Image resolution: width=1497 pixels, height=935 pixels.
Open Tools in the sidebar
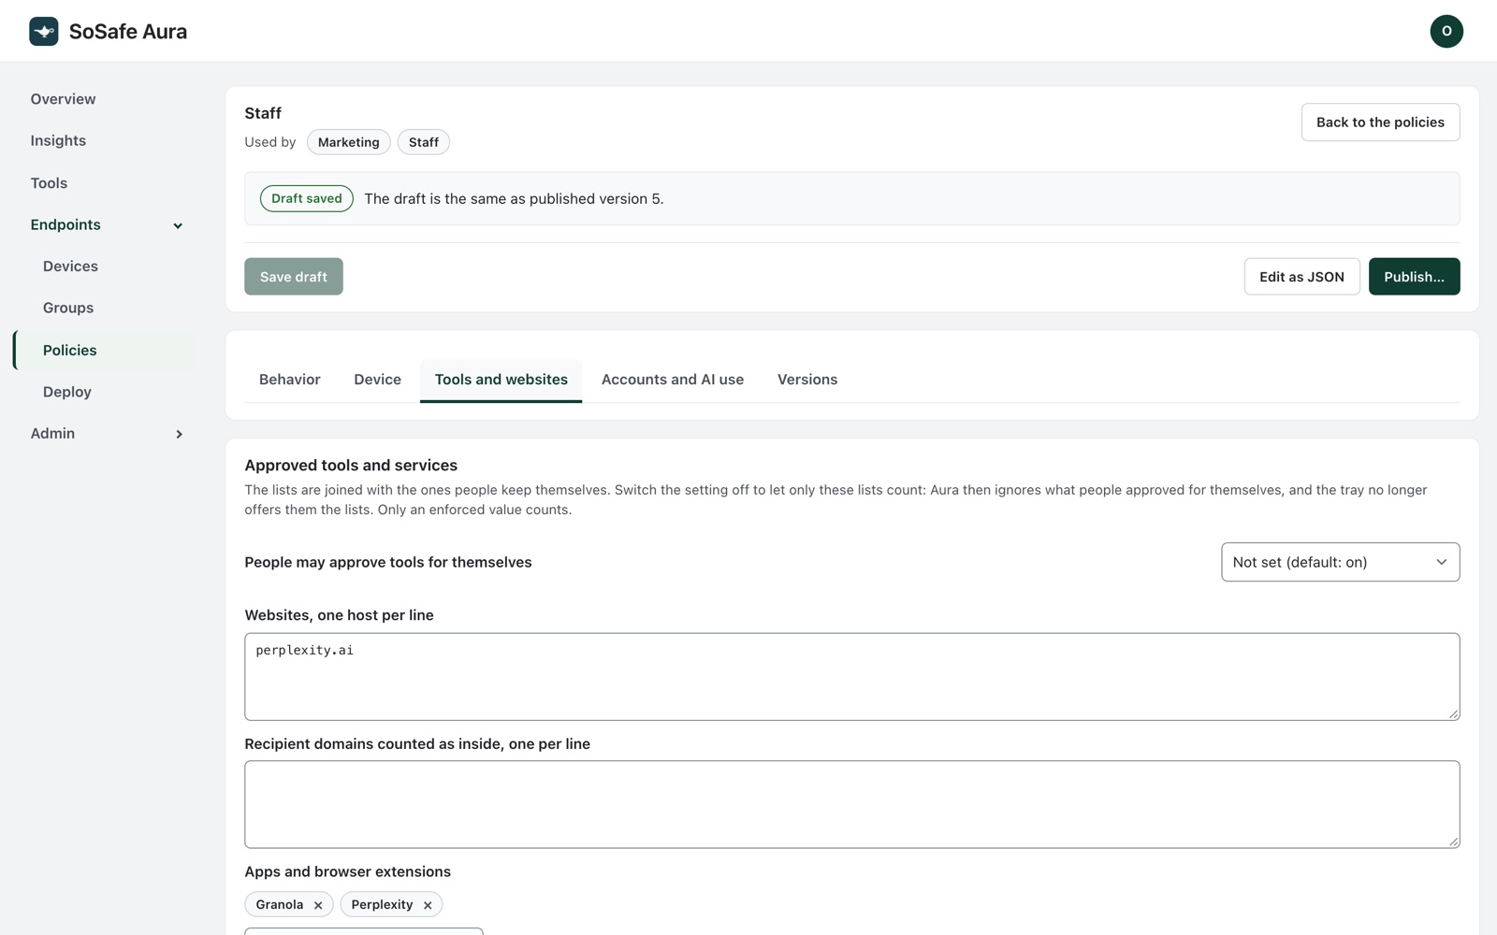(x=49, y=183)
